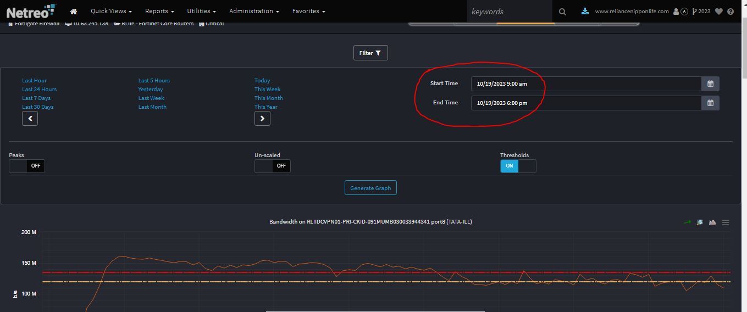
Task: Click the circled A account icon
Action: [684, 12]
